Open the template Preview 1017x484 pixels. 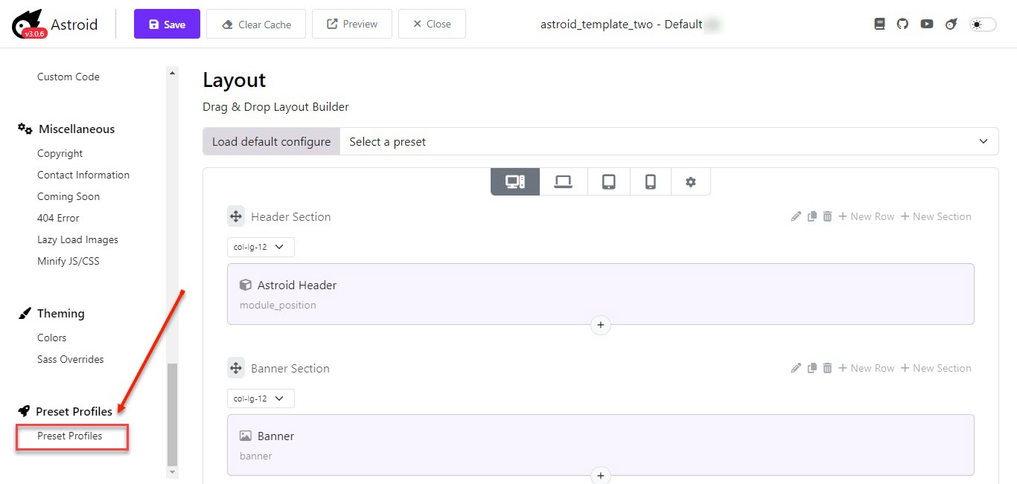352,24
